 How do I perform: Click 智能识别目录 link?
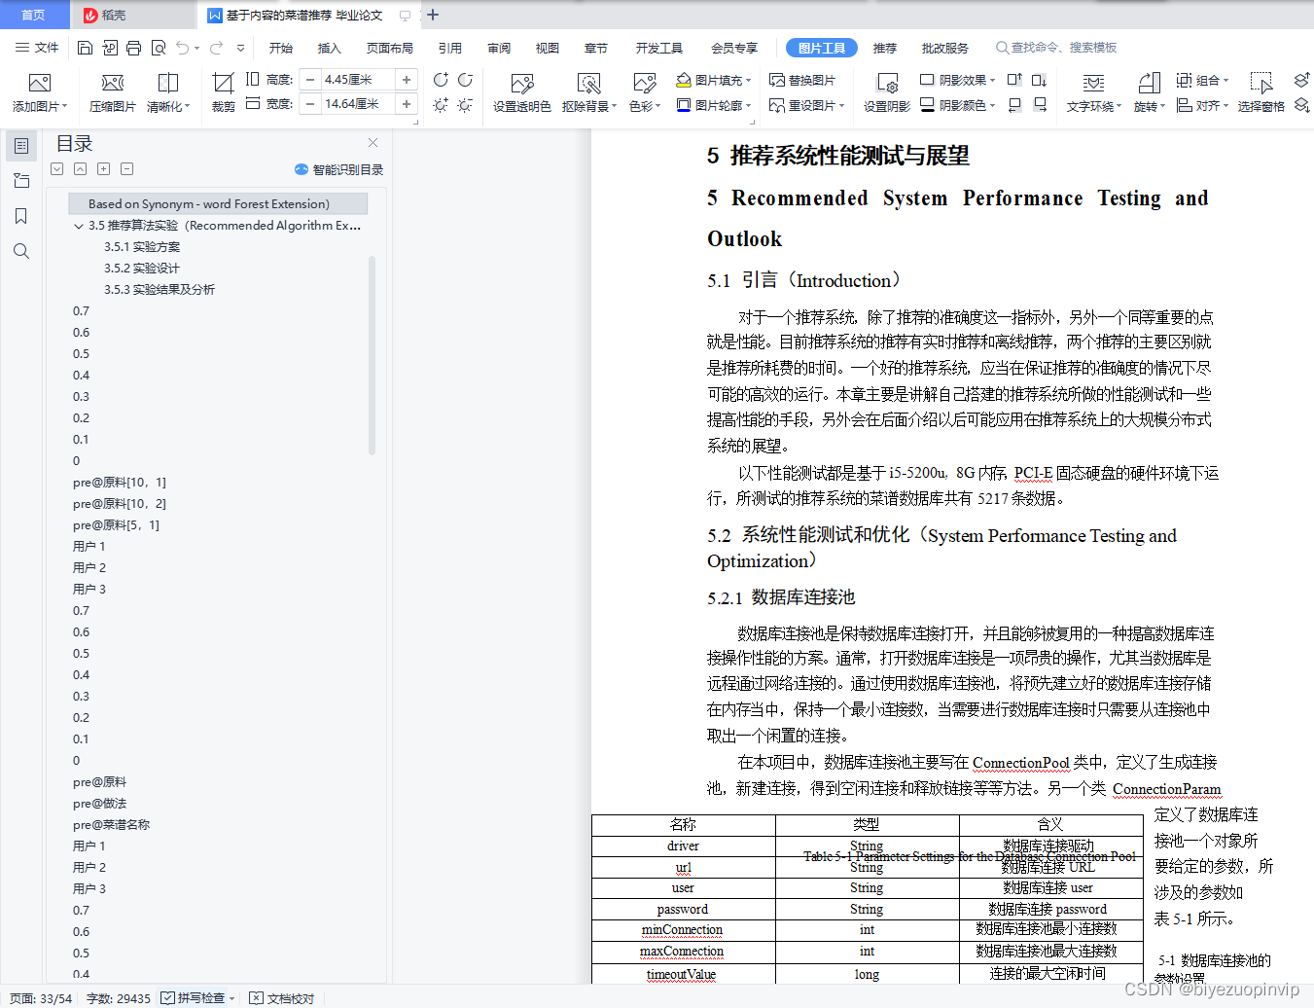pos(339,169)
